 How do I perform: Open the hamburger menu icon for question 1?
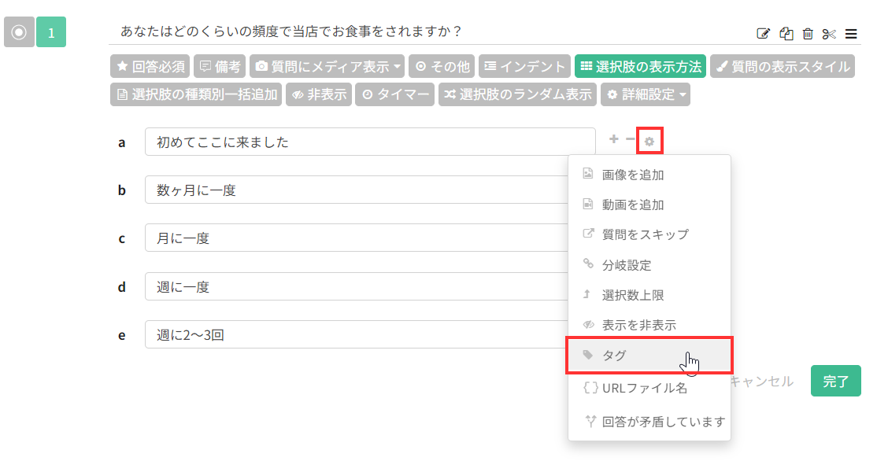851,34
